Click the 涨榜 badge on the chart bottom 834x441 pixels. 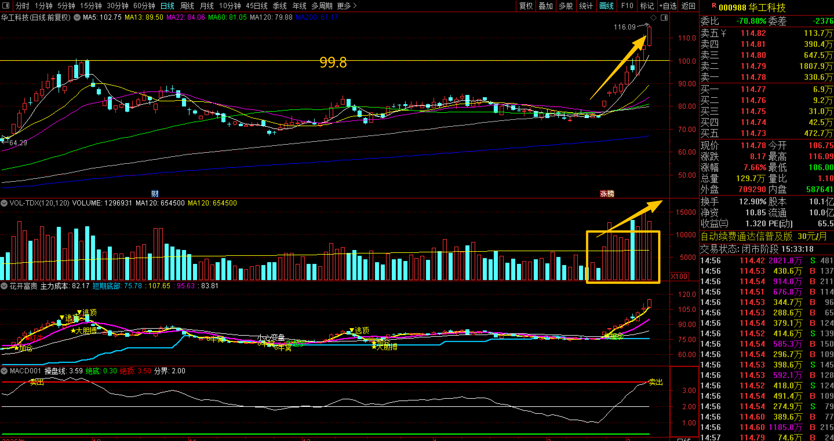click(607, 193)
